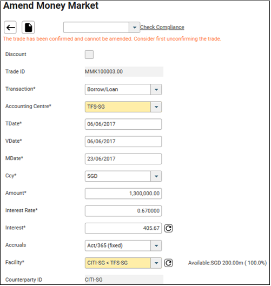Select the Interest Rate field
The height and width of the screenshot is (286, 271).
[123, 211]
